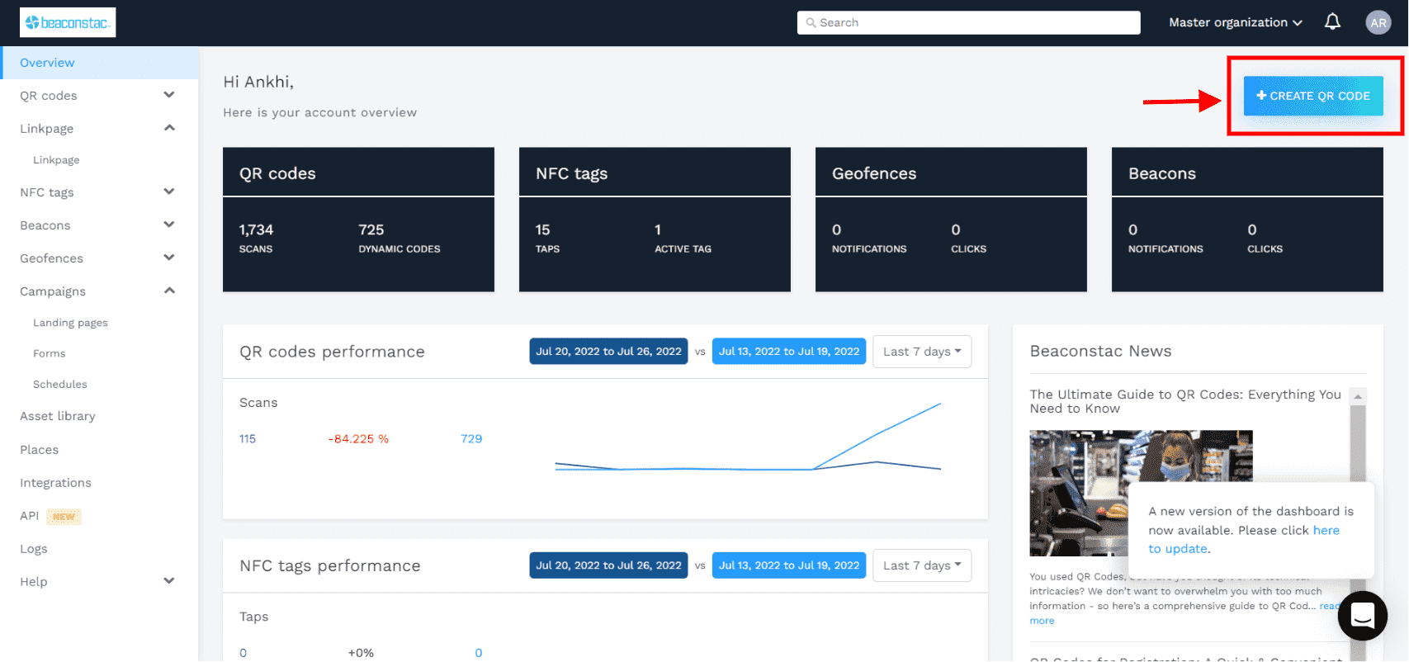Open the API page marked NEW

pyautogui.click(x=50, y=516)
